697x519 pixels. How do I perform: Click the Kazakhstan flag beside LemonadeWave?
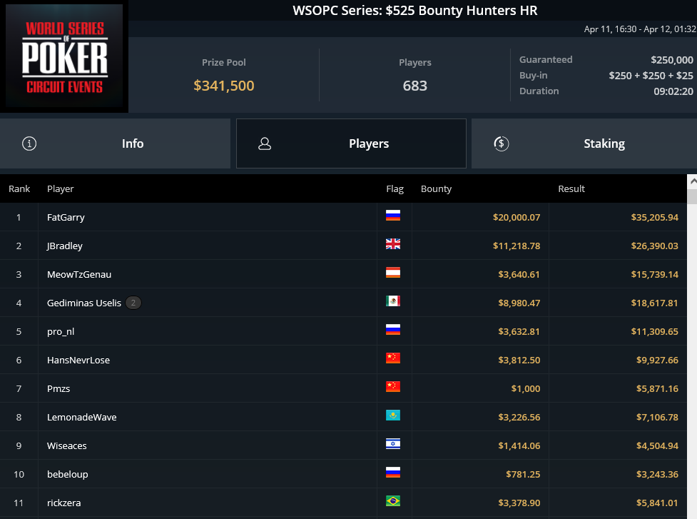393,415
